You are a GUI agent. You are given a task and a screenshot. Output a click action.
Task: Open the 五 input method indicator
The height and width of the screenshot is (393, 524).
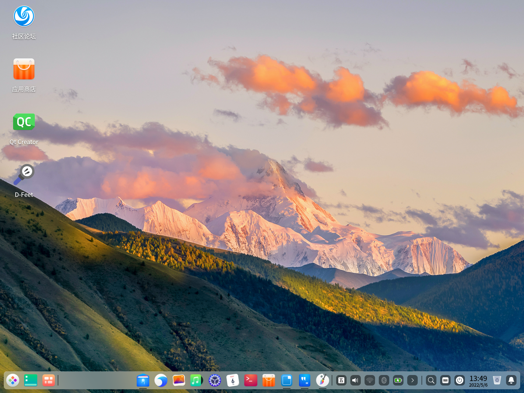tap(341, 380)
